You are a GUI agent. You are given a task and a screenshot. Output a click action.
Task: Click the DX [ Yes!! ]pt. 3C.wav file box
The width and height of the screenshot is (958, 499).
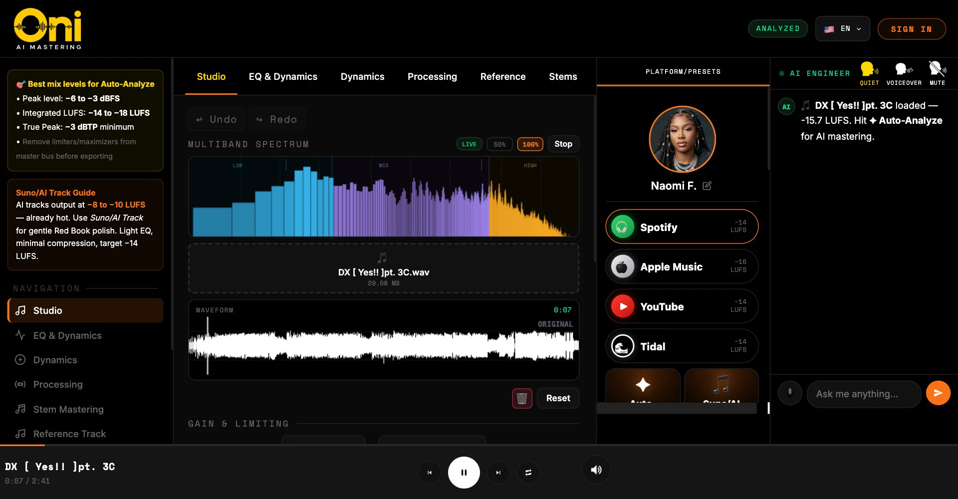pyautogui.click(x=383, y=268)
